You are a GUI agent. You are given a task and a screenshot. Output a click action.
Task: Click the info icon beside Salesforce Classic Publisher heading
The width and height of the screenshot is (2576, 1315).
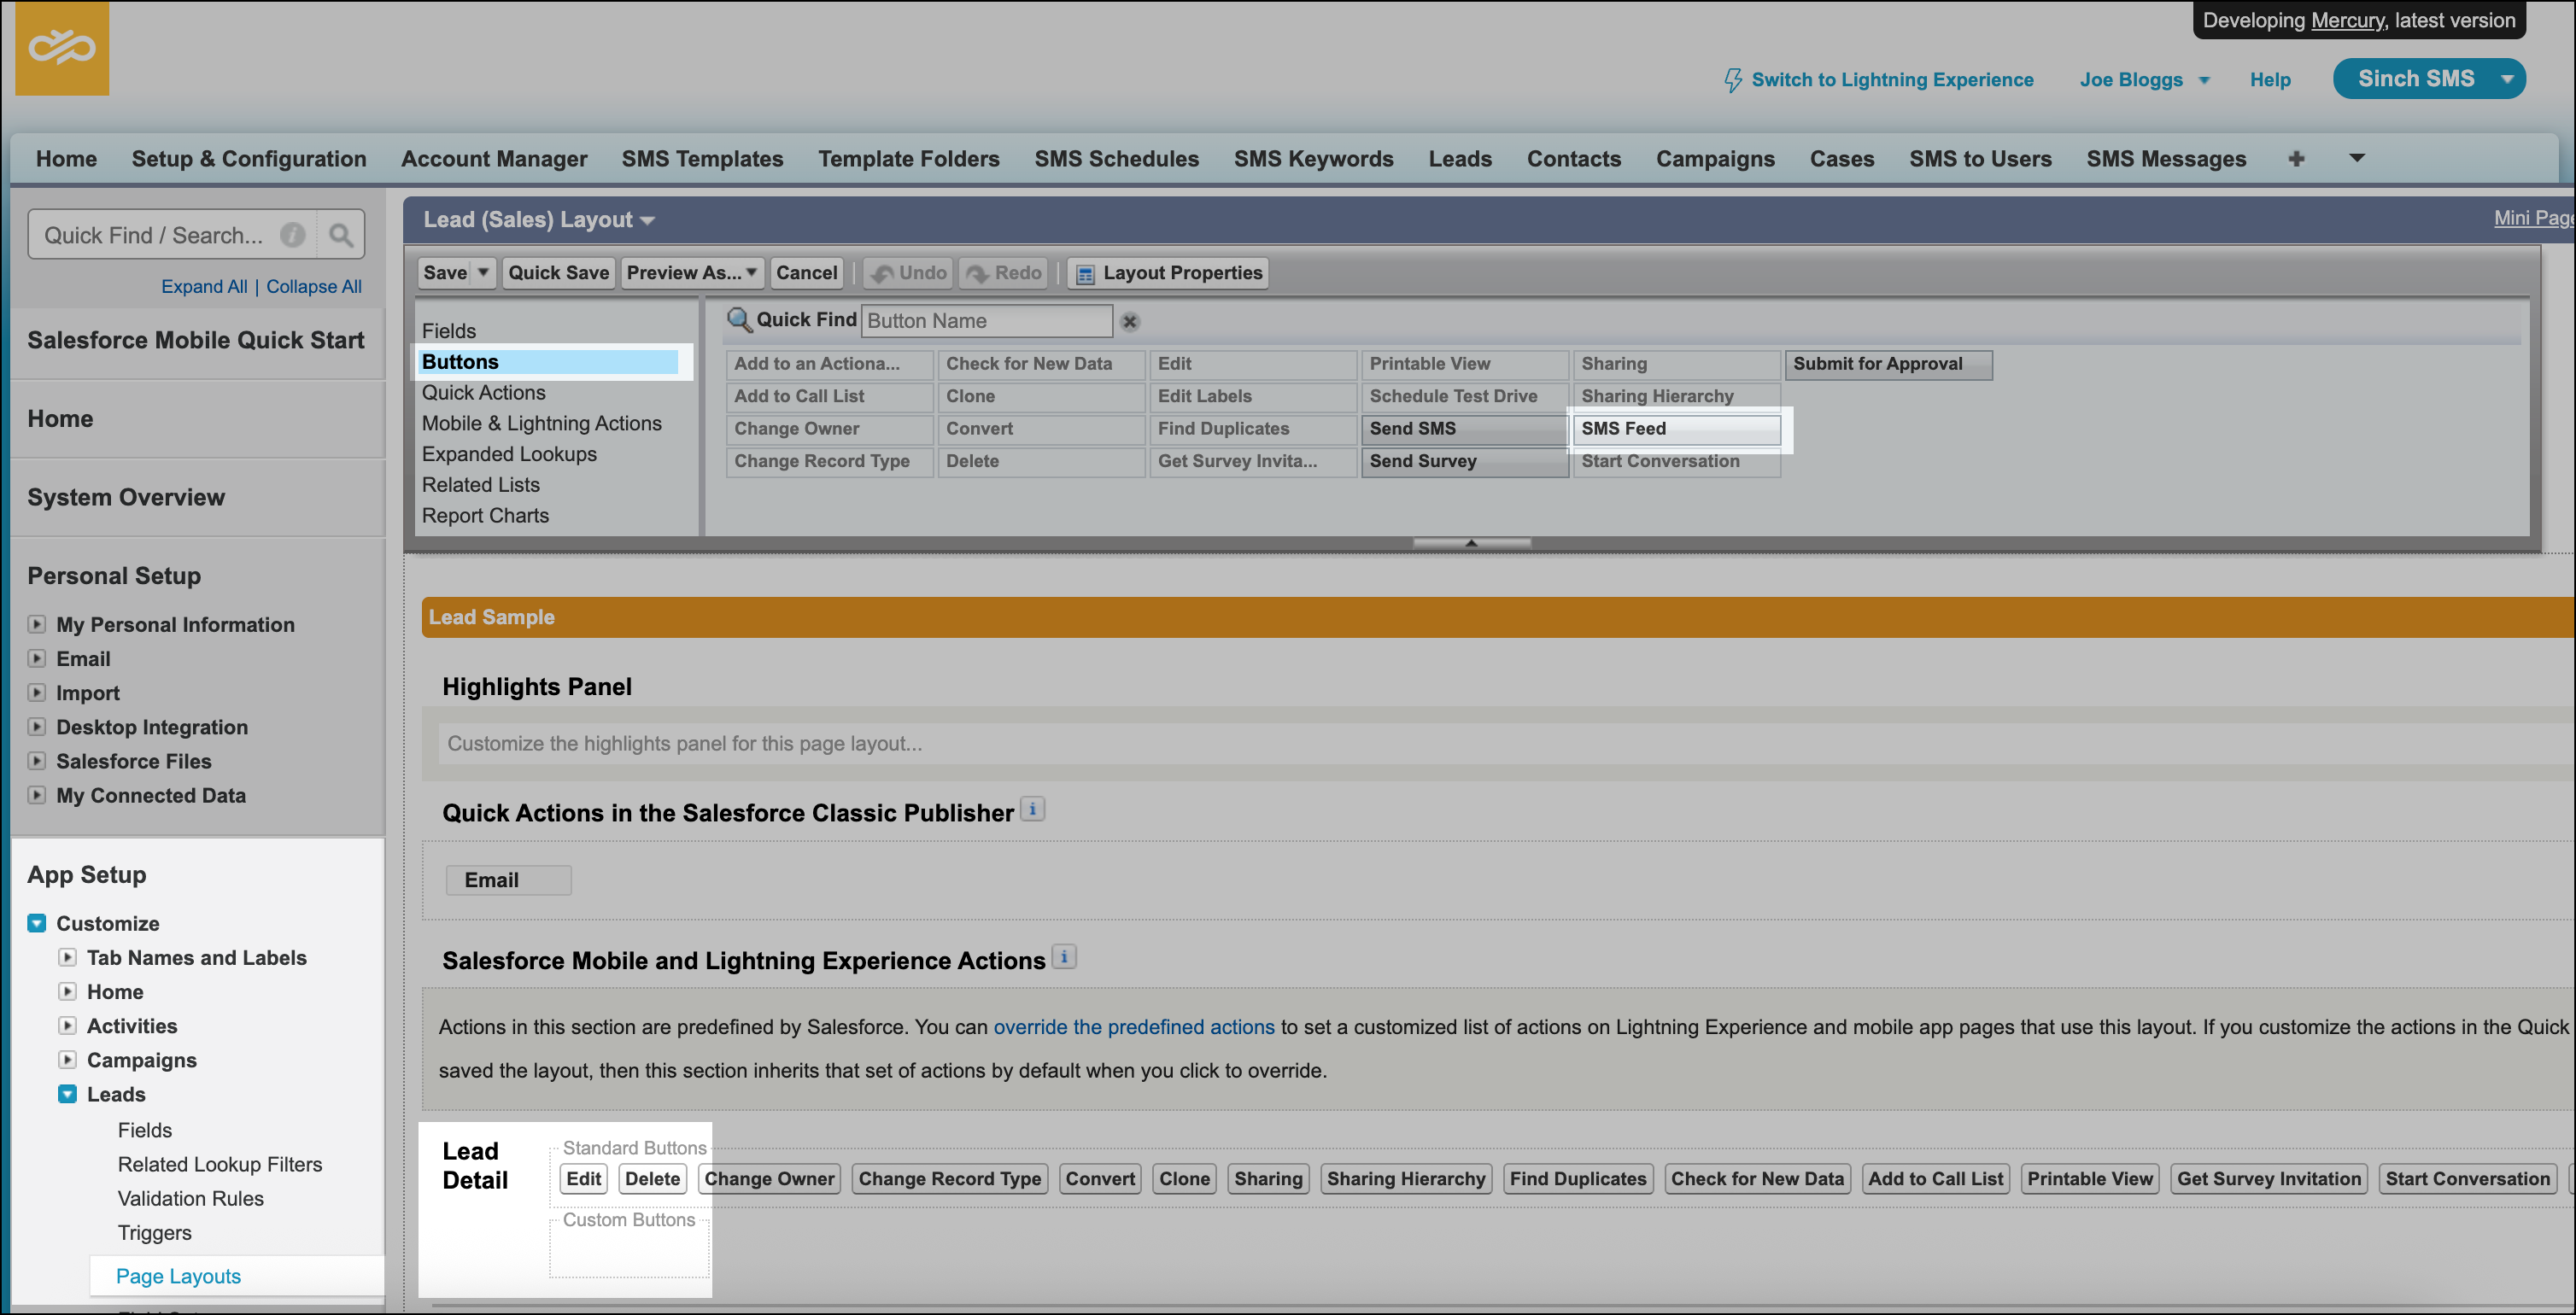point(1032,809)
